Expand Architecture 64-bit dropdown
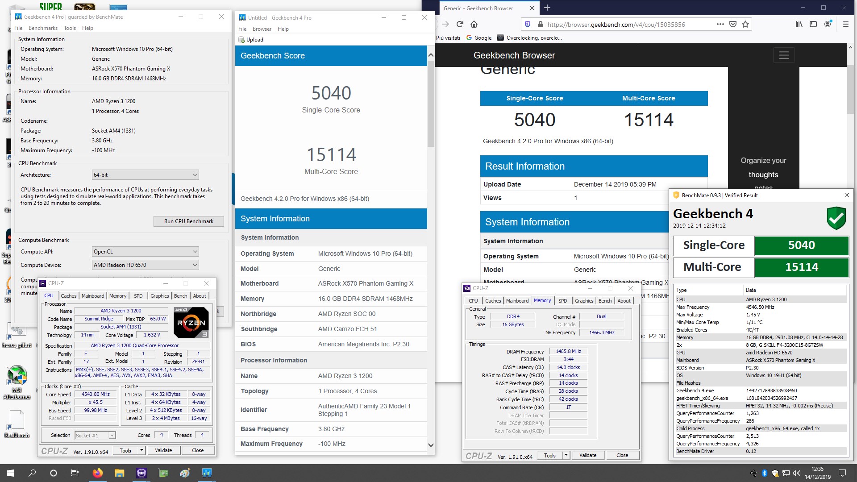 146,175
